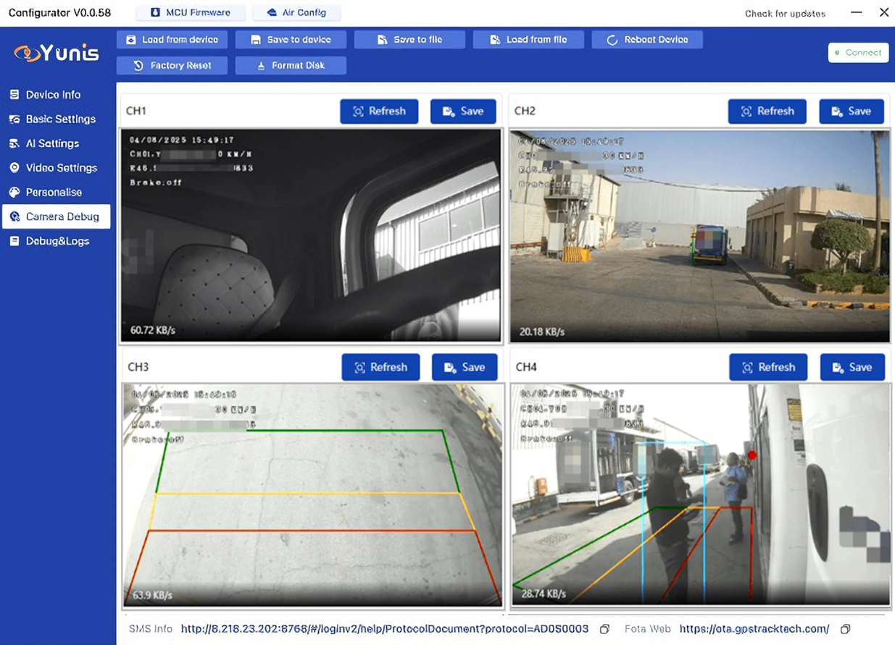Open Debug&Logs from the sidebar
The width and height of the screenshot is (895, 645).
click(57, 241)
